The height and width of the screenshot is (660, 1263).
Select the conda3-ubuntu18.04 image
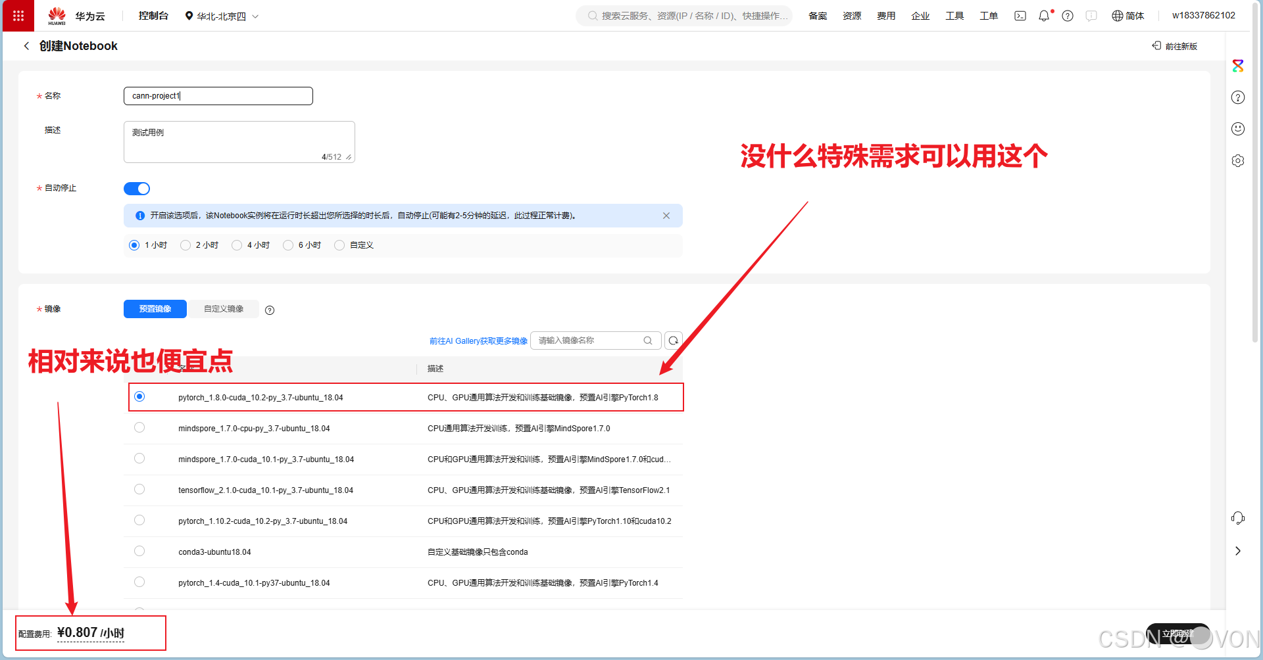(x=139, y=551)
